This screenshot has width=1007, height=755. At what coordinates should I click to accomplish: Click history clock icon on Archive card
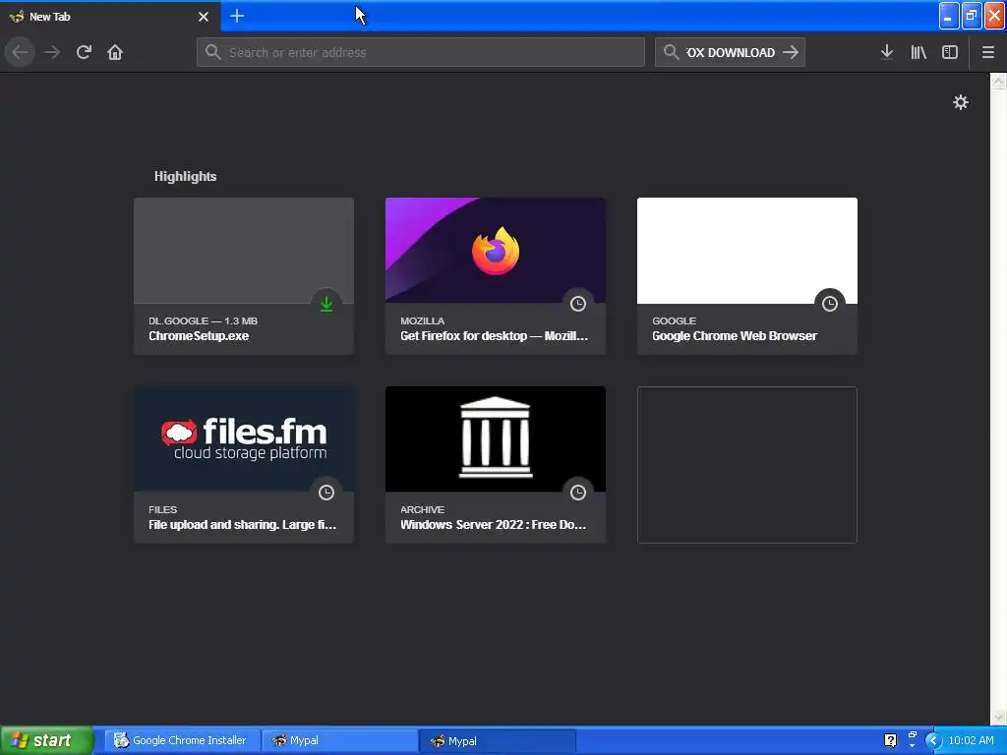pos(578,493)
